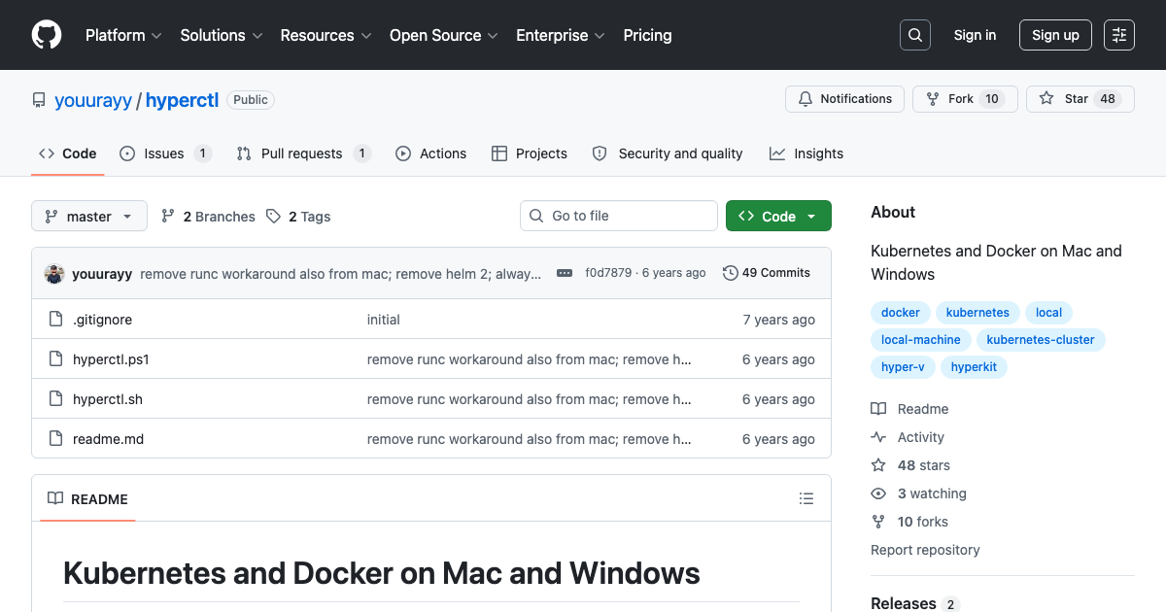Click the 'initial' commit message
The height and width of the screenshot is (612, 1166).
point(384,320)
